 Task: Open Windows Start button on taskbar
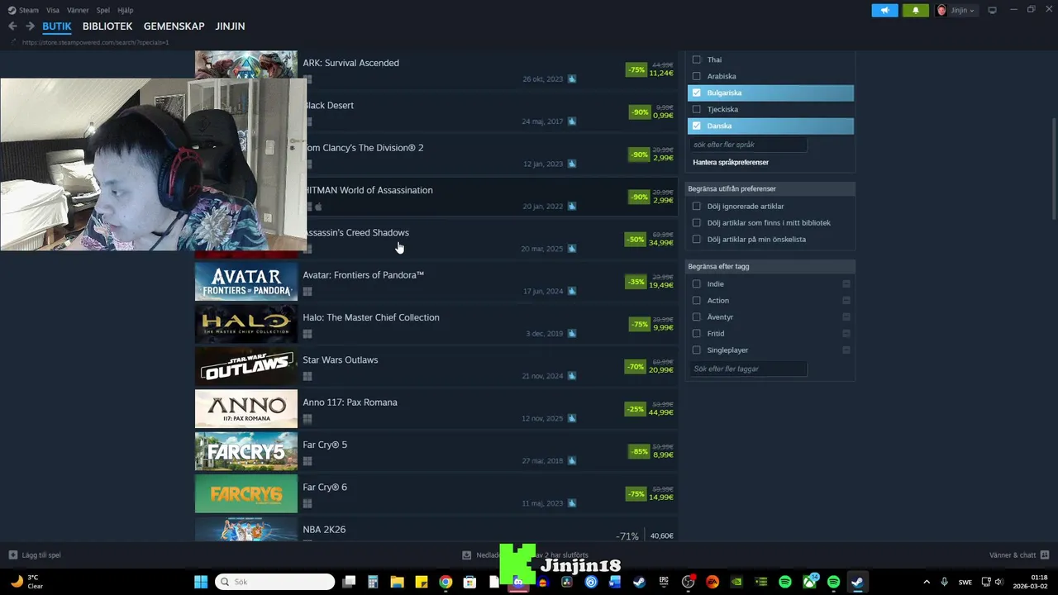(201, 582)
